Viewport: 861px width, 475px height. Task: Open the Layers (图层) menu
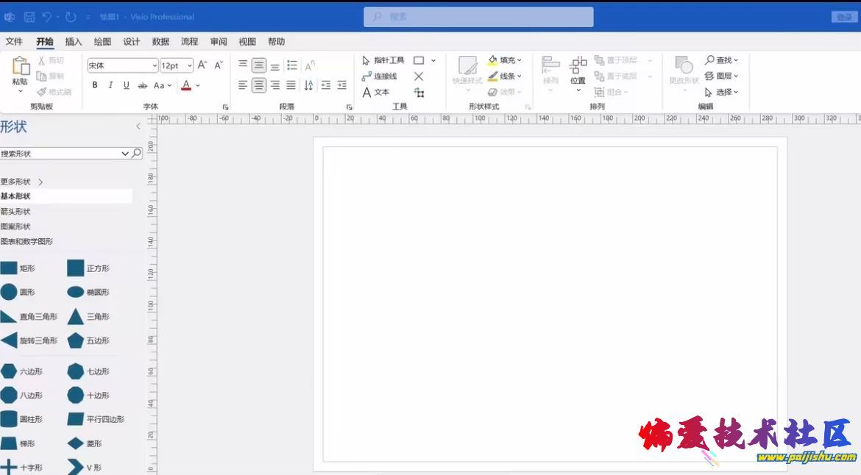(x=721, y=76)
